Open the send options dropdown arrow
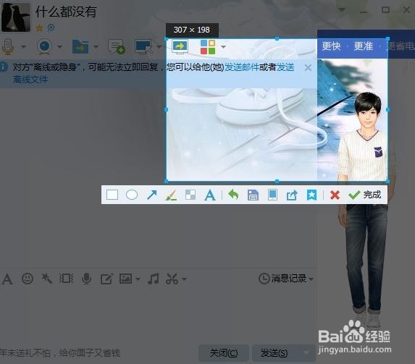This screenshot has height=364, width=415. point(306,353)
